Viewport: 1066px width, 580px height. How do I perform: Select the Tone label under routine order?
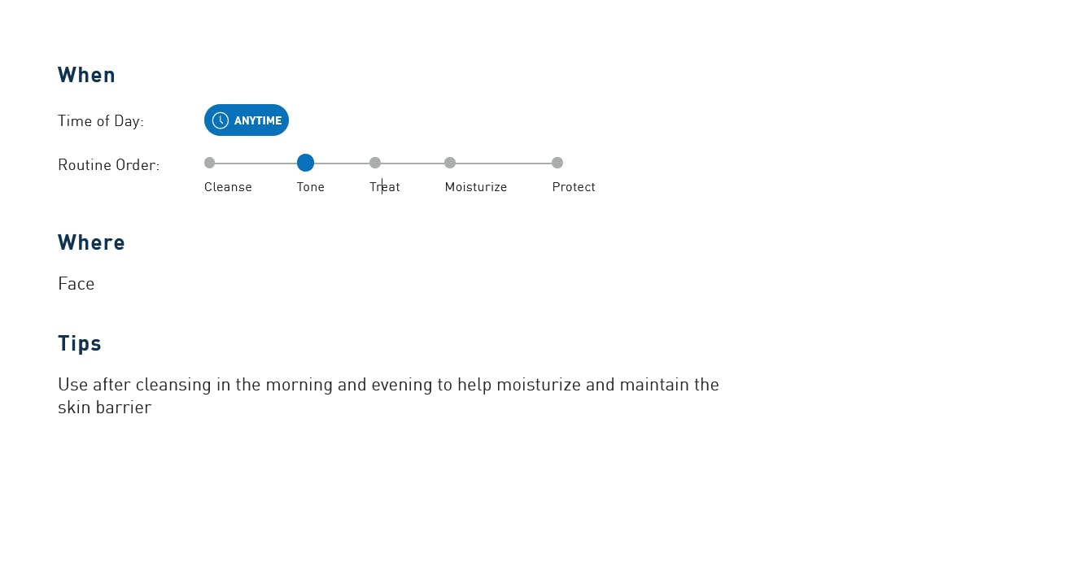[310, 187]
